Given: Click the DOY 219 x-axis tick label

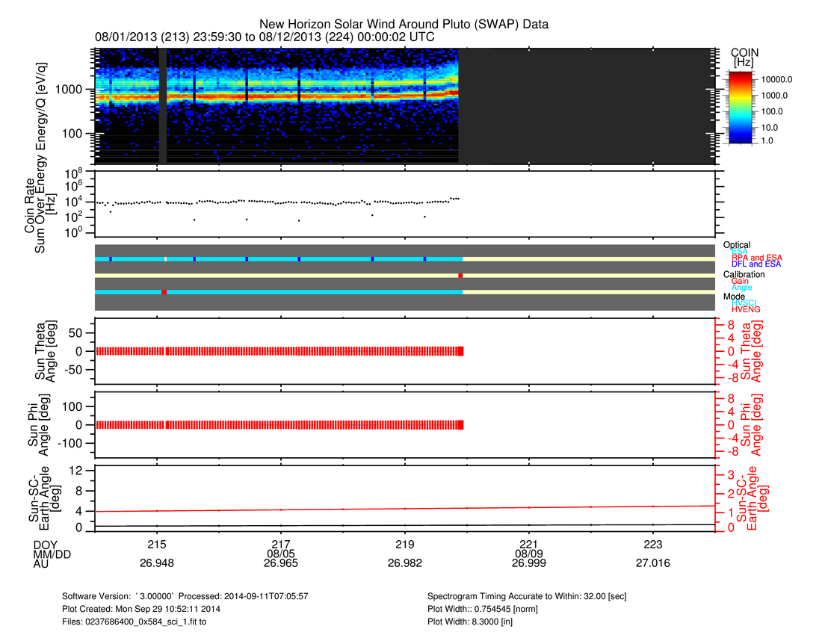Looking at the screenshot, I should [404, 543].
